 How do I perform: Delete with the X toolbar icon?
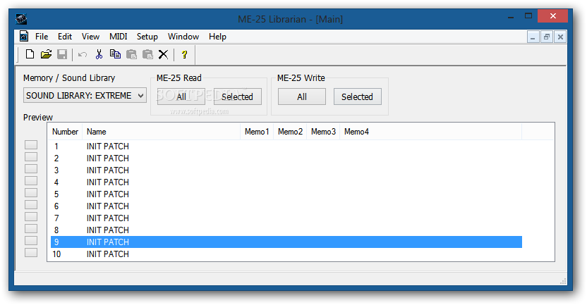[163, 54]
